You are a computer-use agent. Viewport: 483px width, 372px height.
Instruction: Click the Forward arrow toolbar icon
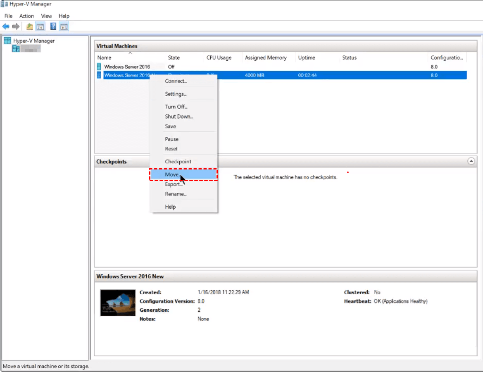coord(16,26)
